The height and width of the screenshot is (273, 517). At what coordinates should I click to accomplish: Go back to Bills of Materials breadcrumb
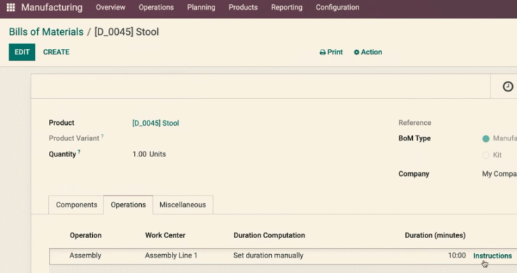[x=46, y=31]
